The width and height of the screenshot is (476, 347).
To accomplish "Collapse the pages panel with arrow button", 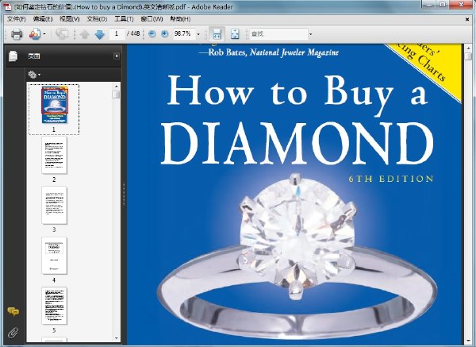I will [x=117, y=56].
